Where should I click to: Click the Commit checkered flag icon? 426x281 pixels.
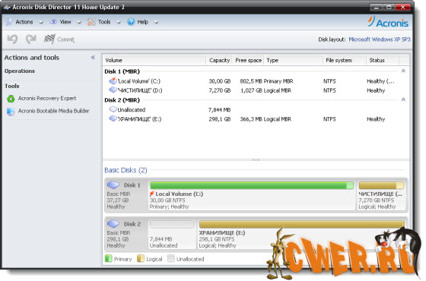click(49, 39)
